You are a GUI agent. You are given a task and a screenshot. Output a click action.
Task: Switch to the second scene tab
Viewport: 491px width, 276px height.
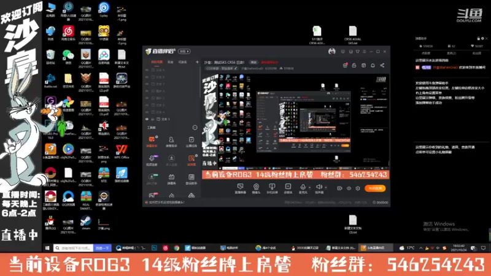[x=171, y=62]
